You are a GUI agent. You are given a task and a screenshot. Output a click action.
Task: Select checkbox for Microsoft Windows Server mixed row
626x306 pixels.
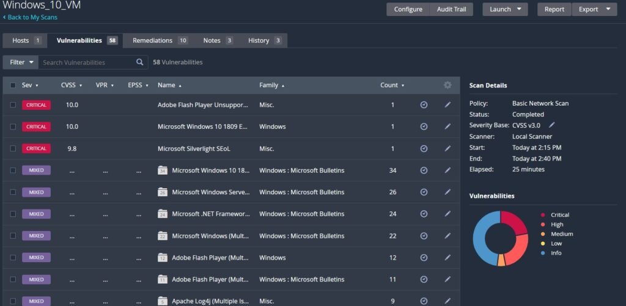coord(13,192)
